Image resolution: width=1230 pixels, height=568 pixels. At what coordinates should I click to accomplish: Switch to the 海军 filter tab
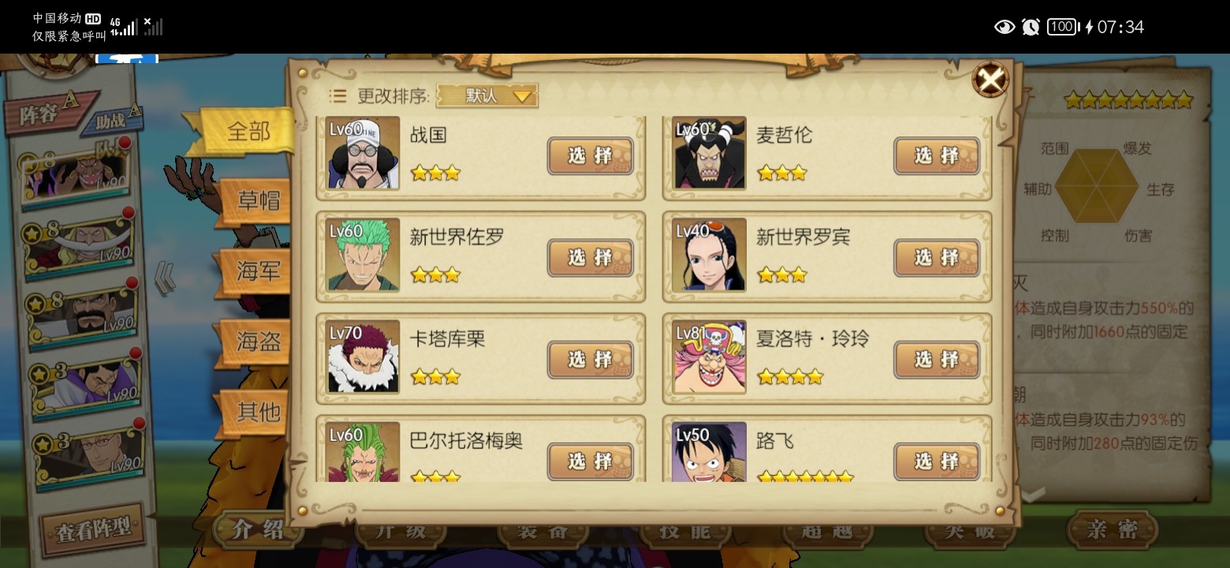(x=256, y=271)
